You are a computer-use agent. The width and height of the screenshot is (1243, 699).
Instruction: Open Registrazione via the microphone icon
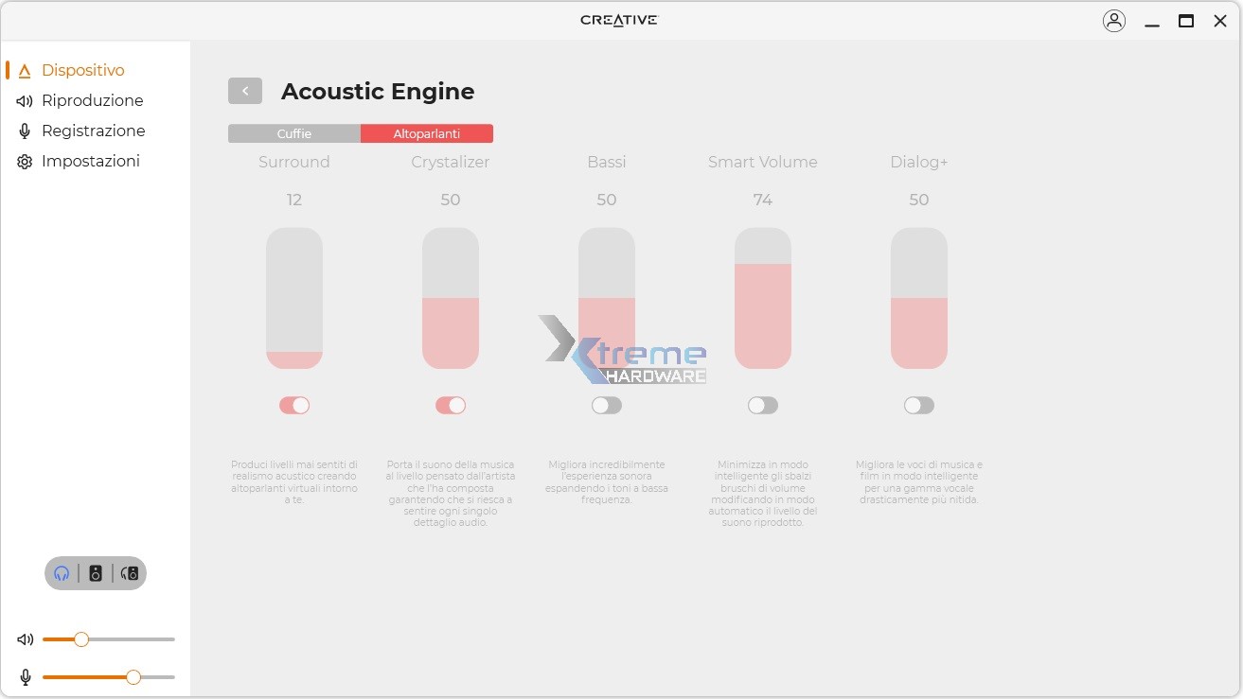[24, 131]
